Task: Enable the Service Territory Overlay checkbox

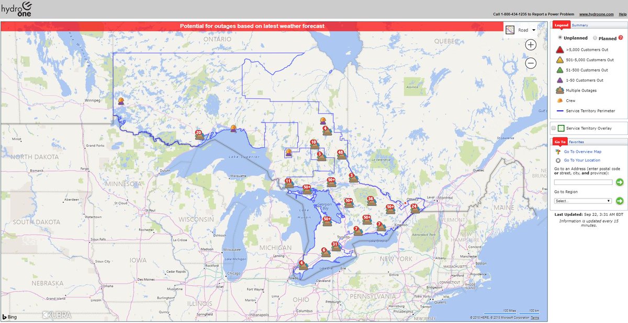Action: (554, 128)
